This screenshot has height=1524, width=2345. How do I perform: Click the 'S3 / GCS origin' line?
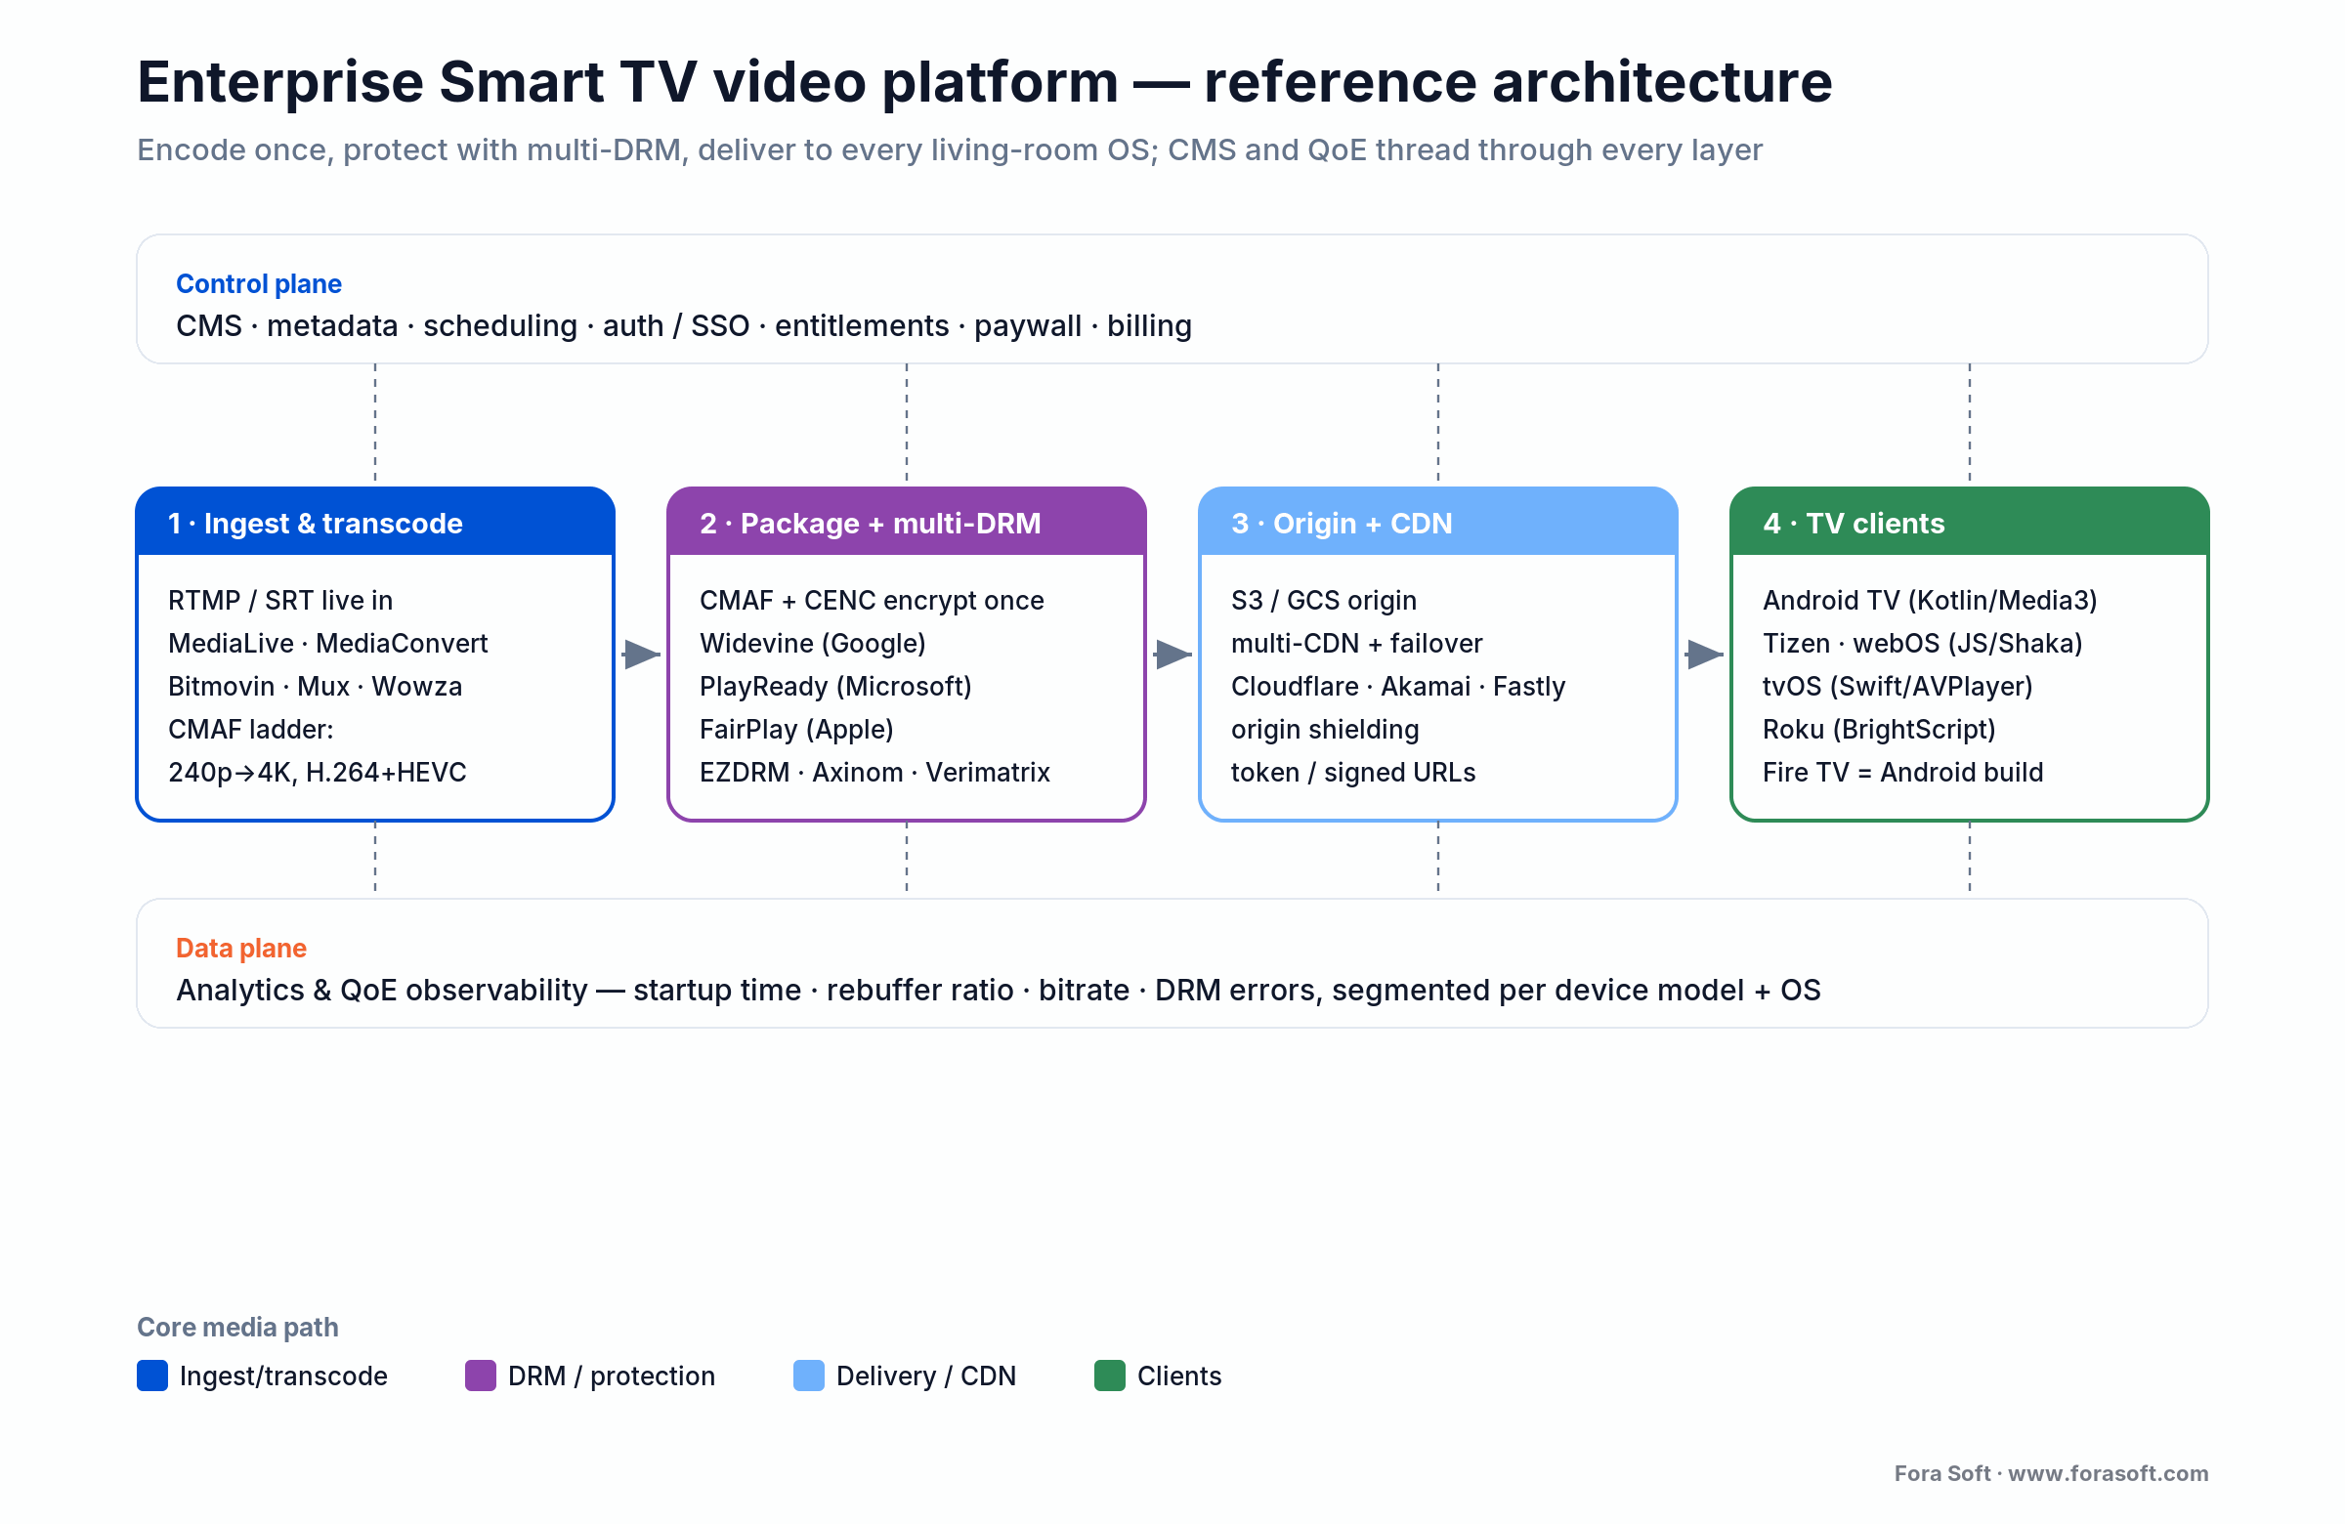(1323, 600)
